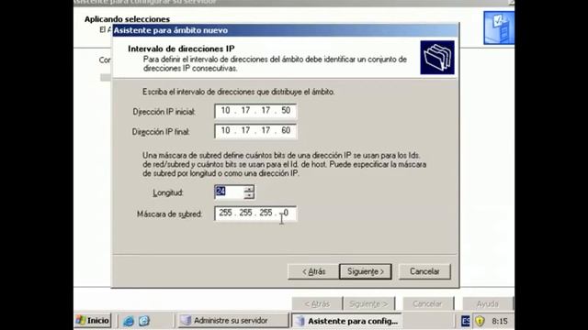Image resolution: width=588 pixels, height=330 pixels.
Task: Click the server checklist icon in background wizard
Action: (x=499, y=27)
